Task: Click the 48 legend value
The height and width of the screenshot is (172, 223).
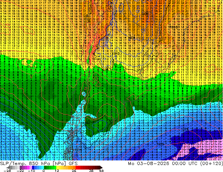Action: click(x=101, y=171)
